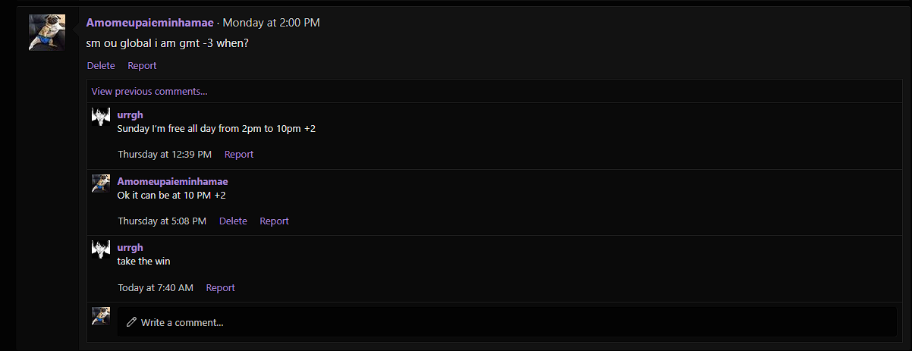This screenshot has width=912, height=351.
Task: Expand View previous comments
Action: coord(149,92)
